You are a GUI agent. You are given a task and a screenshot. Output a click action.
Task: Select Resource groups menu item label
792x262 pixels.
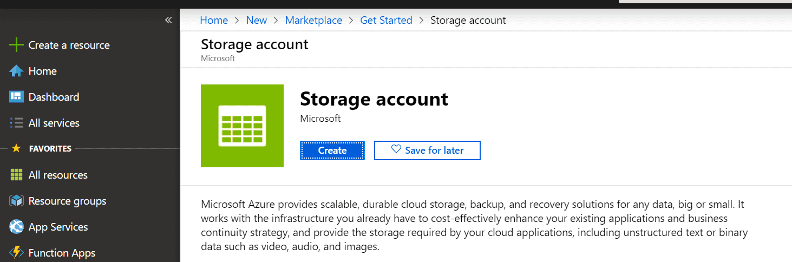pos(67,201)
